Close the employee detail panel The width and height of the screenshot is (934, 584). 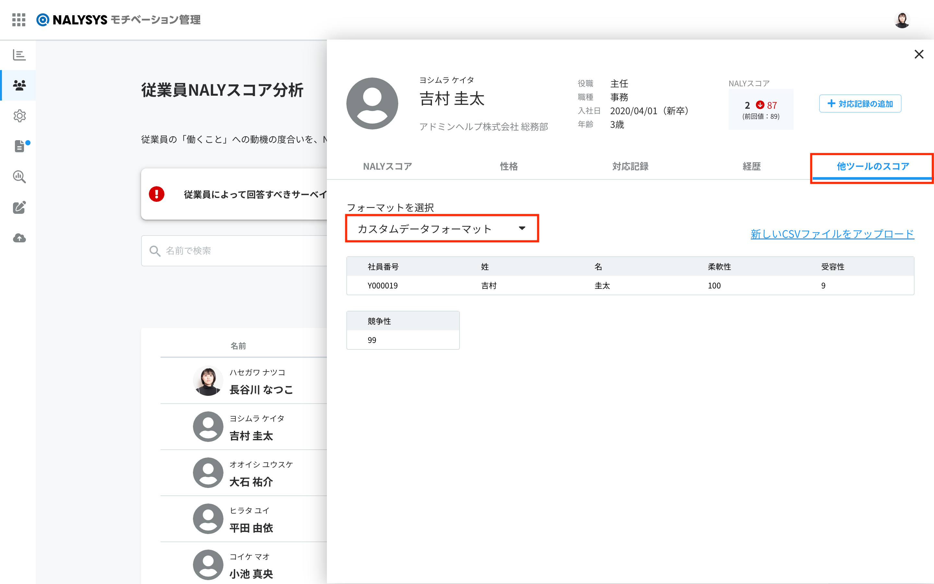919,55
